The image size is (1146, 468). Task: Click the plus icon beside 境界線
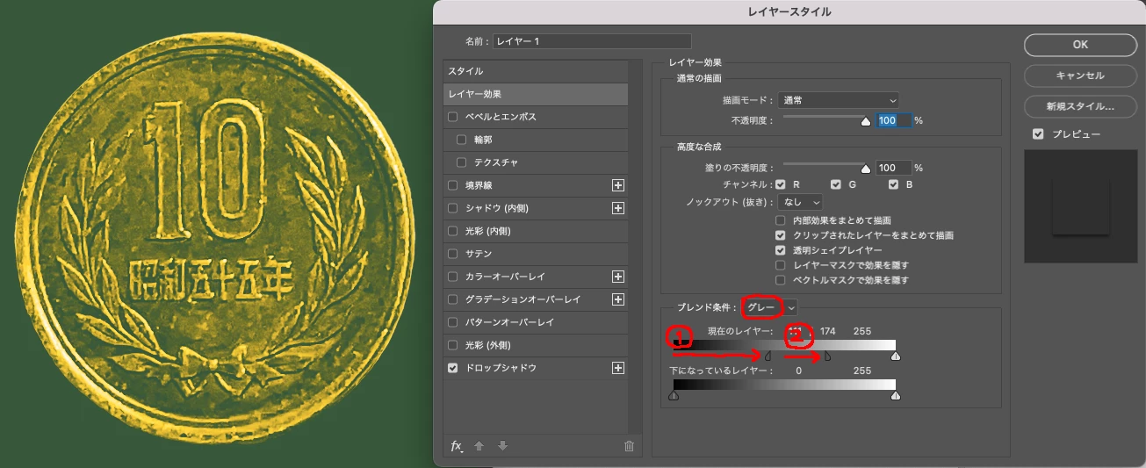point(618,185)
